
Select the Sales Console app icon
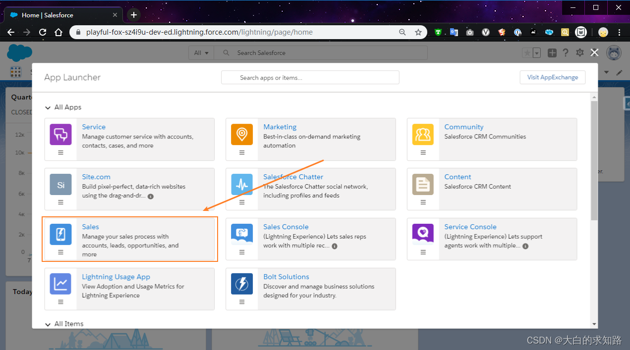point(241,234)
